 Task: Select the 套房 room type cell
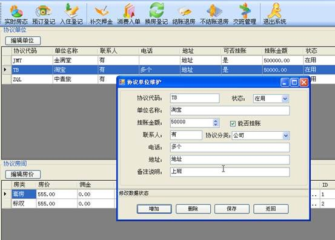(x=24, y=194)
